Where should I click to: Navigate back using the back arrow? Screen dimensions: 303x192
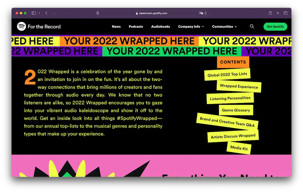click(46, 13)
